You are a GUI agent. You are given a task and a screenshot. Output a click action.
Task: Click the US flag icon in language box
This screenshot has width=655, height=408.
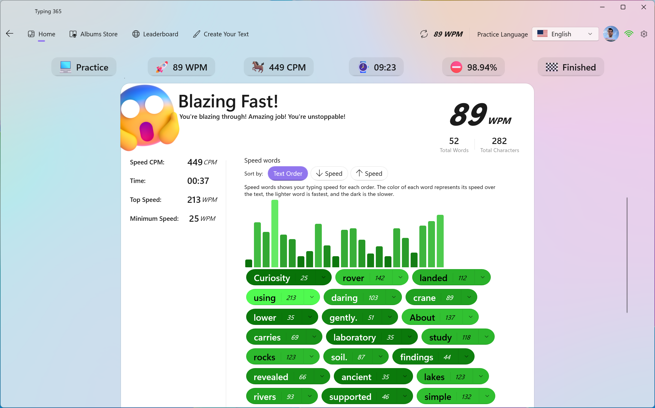542,34
